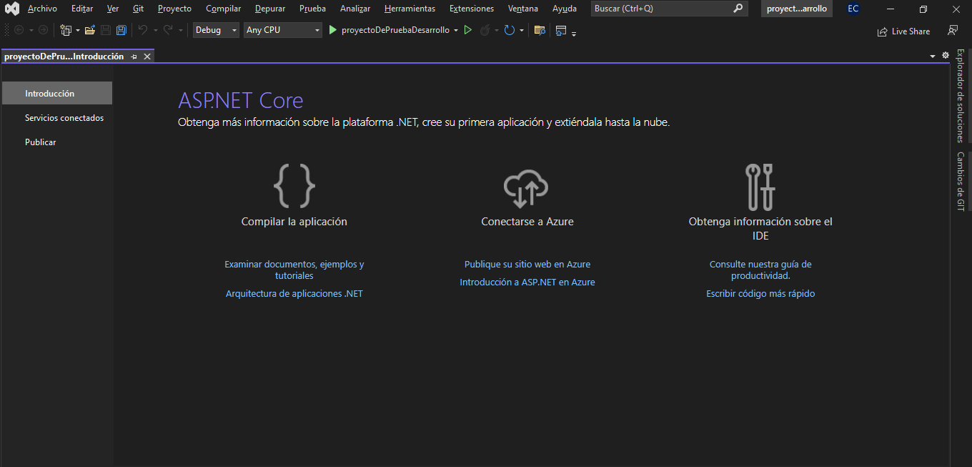Viewport: 972px width, 467px height.
Task: Expand the open documents list arrow
Action: [x=933, y=56]
